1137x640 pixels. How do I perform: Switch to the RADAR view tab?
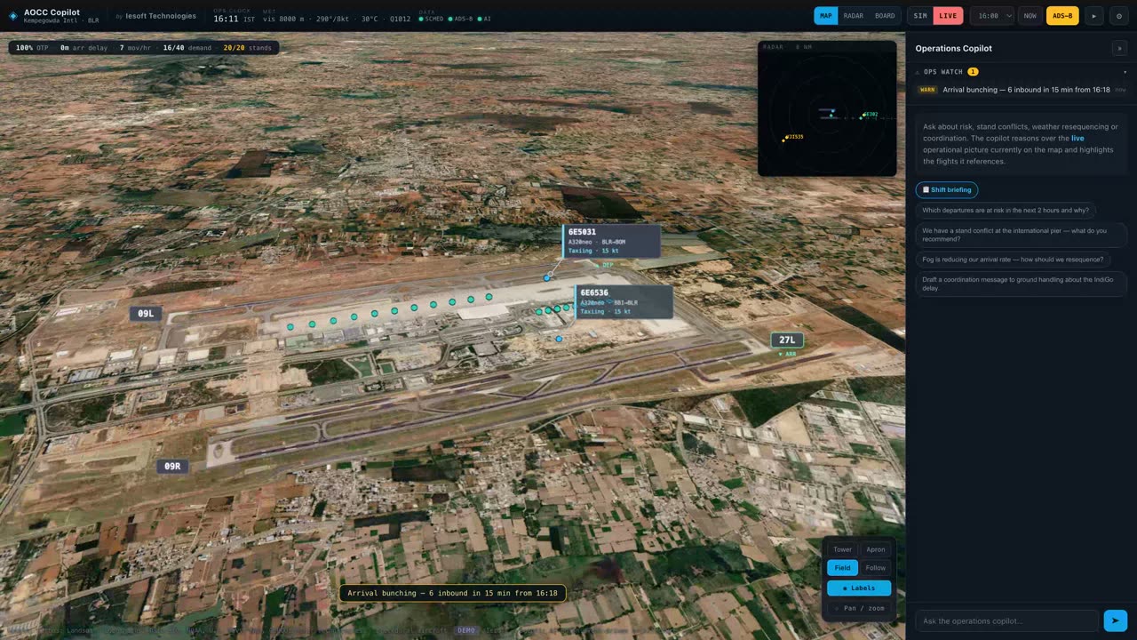click(x=854, y=16)
